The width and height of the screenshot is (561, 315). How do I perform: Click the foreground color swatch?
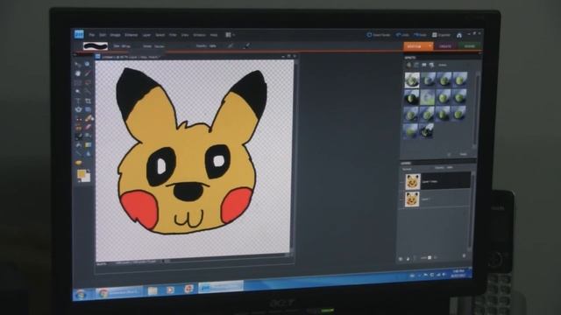[82, 173]
